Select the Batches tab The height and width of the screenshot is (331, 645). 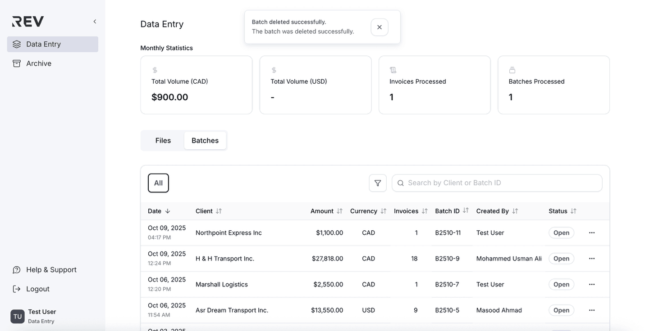click(205, 141)
